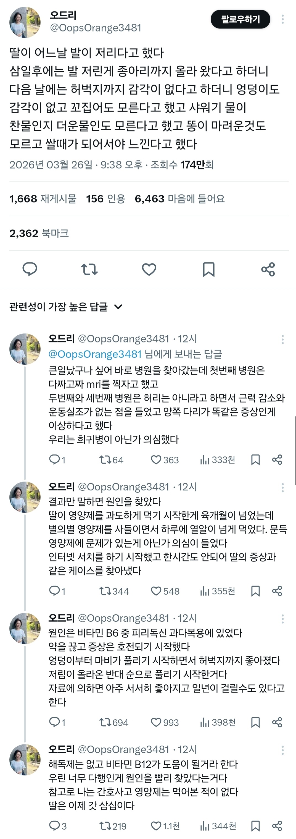Bookmark the reply starting with 결과만 말하면
The width and height of the screenshot is (296, 839).
[256, 591]
